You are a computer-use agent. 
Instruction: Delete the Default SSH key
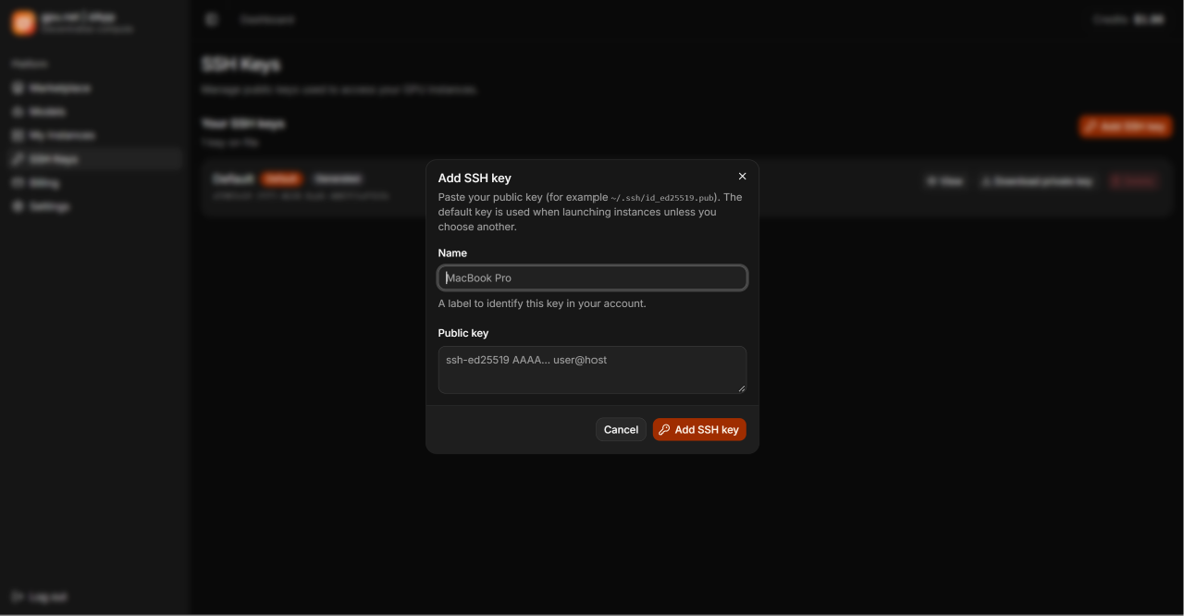coord(1134,181)
